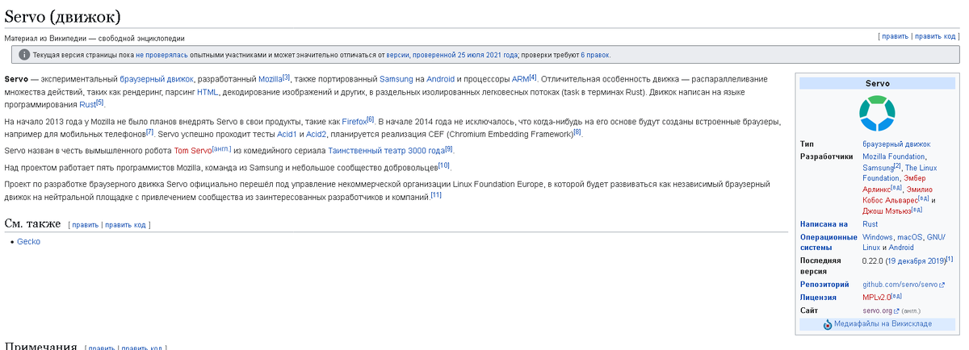Viewport: 969px width, 350px height.
Task: Open 'Rust' link in first paragraph
Action: click(x=87, y=105)
